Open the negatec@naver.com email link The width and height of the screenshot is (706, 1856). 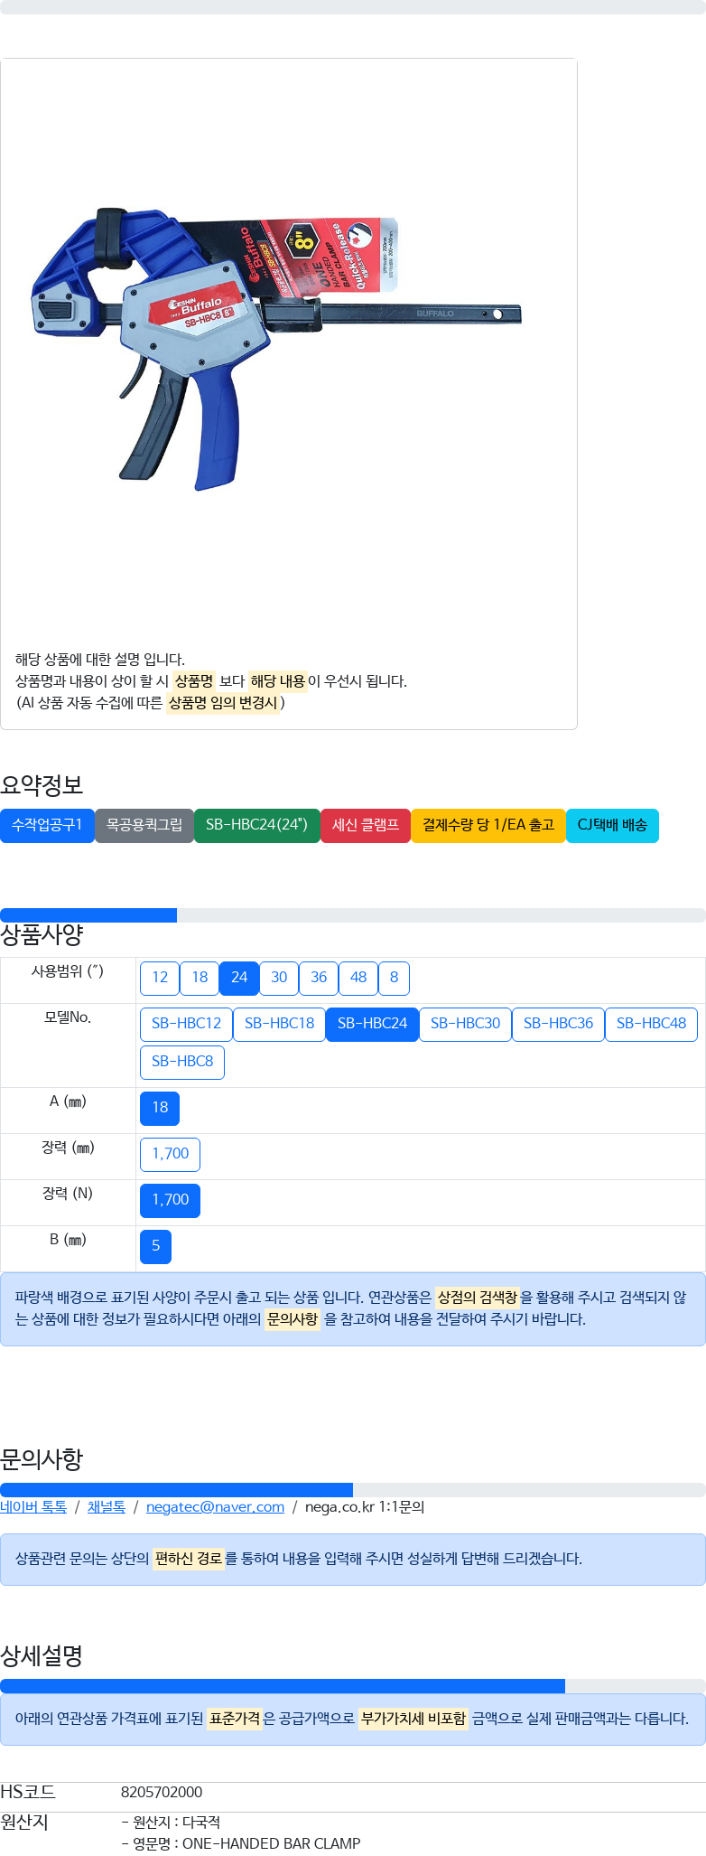(215, 1507)
